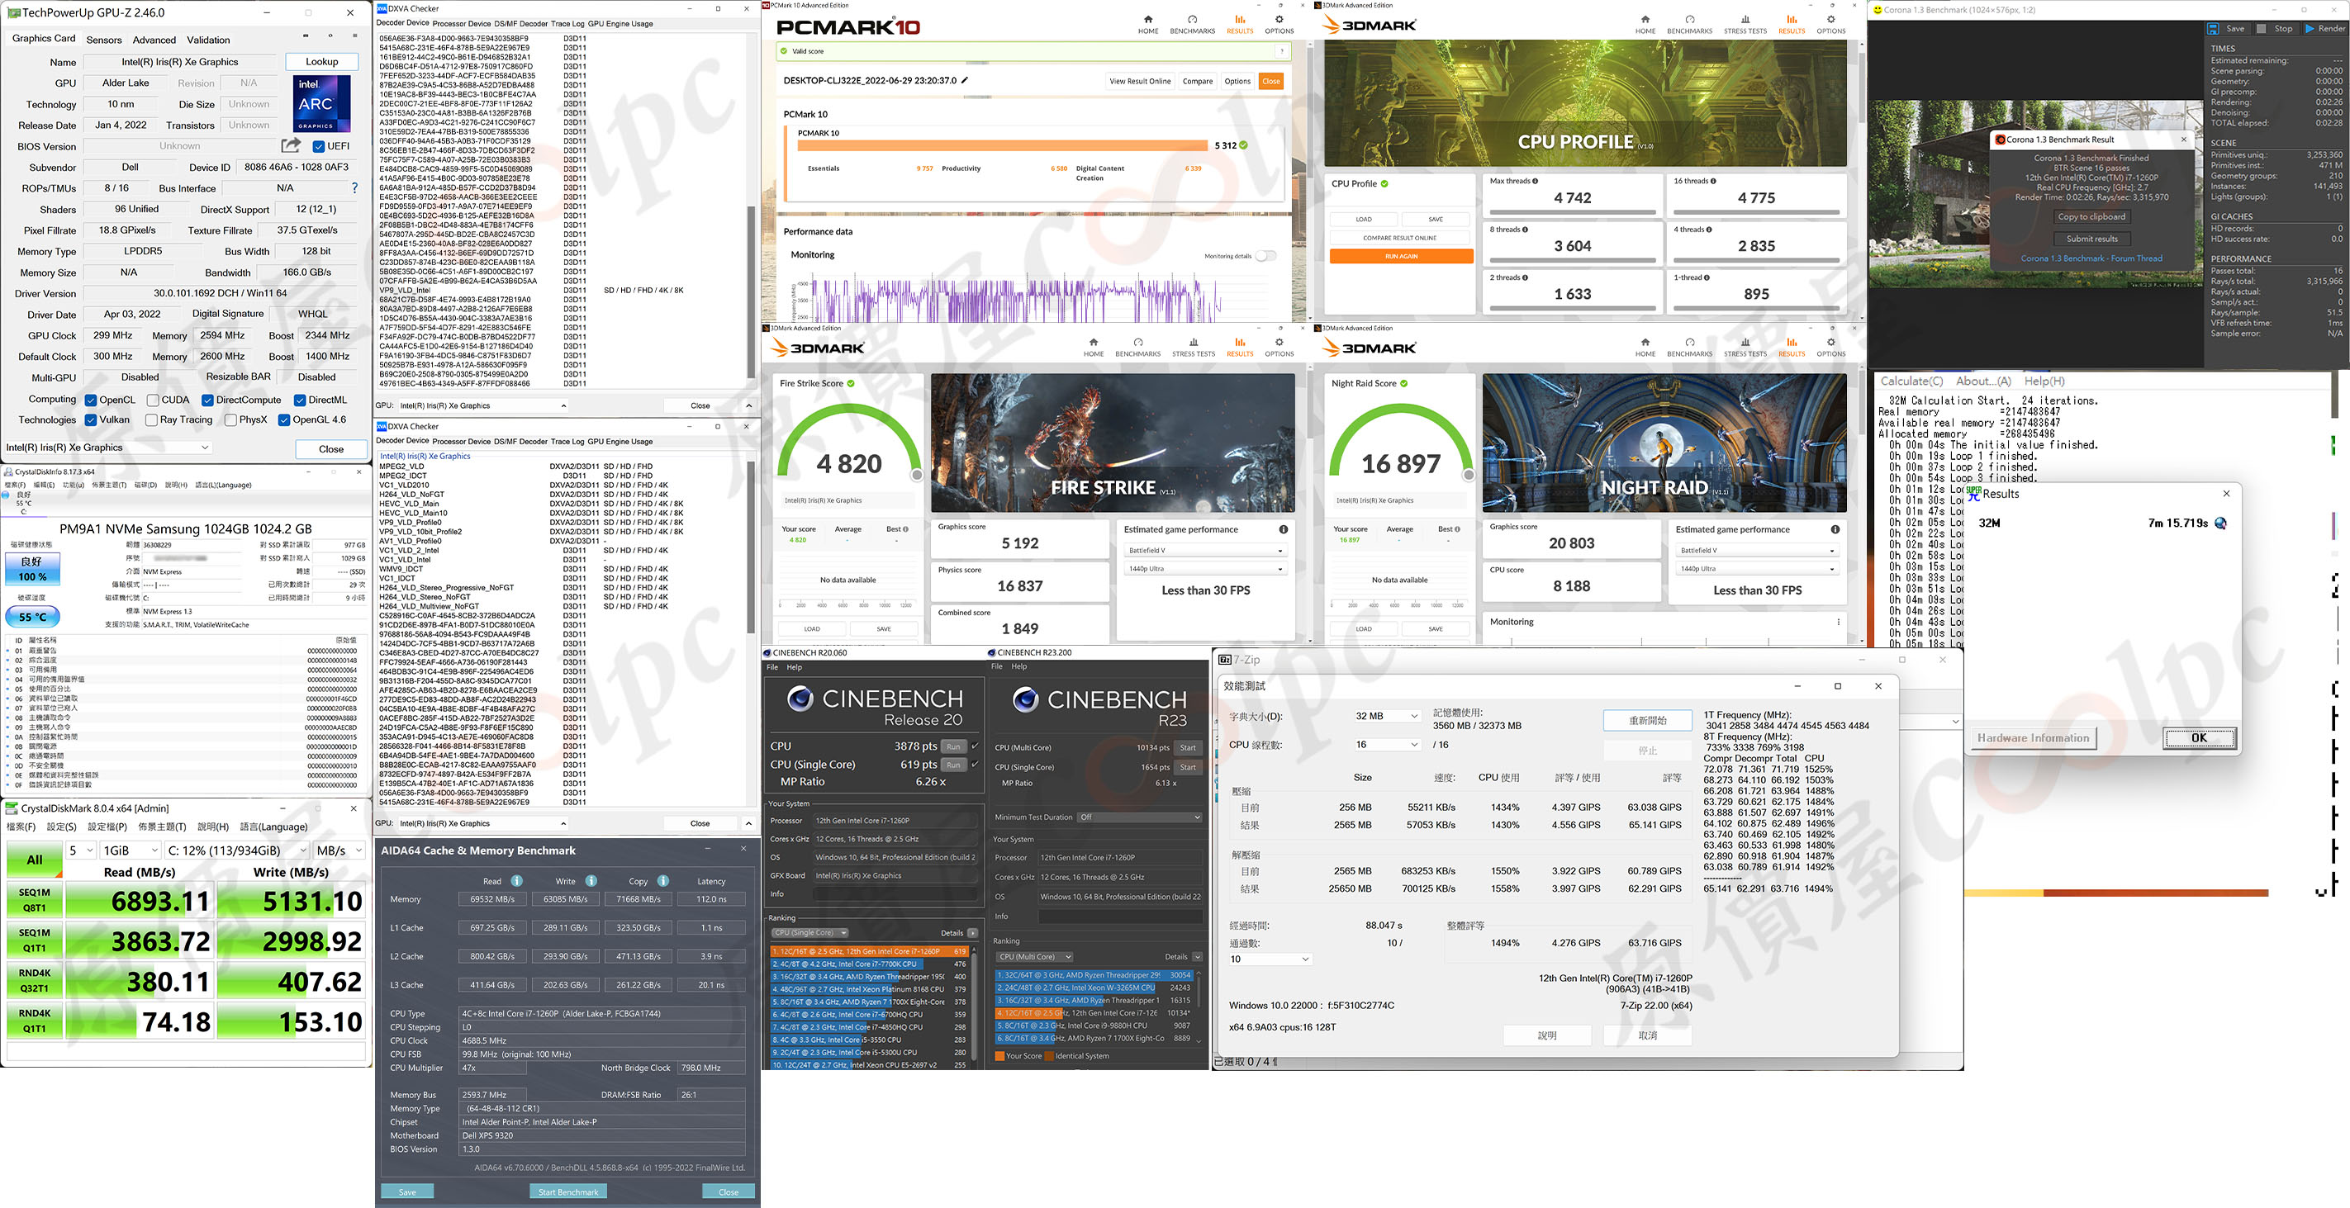Open Cinebench R20 File menu

(x=771, y=667)
